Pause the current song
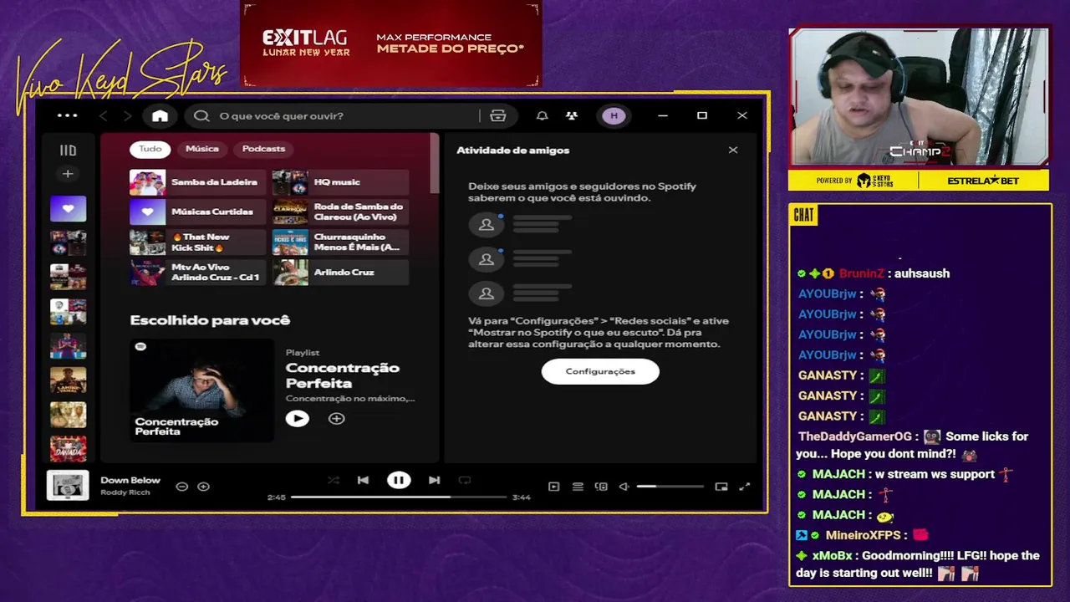This screenshot has width=1070, height=602. click(399, 480)
